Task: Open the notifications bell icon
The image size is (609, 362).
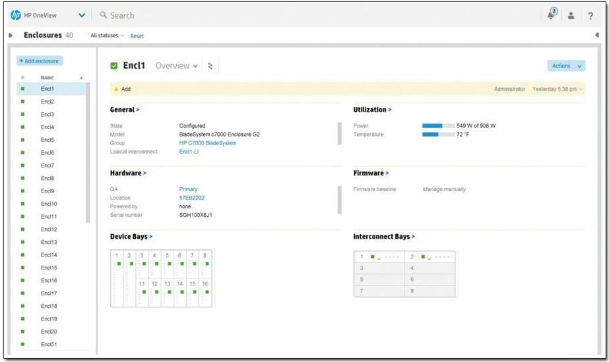Action: coord(552,15)
